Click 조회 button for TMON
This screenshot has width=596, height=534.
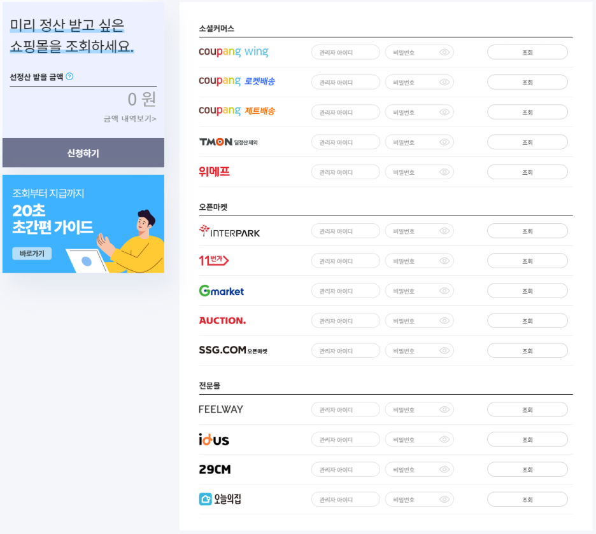(x=527, y=142)
